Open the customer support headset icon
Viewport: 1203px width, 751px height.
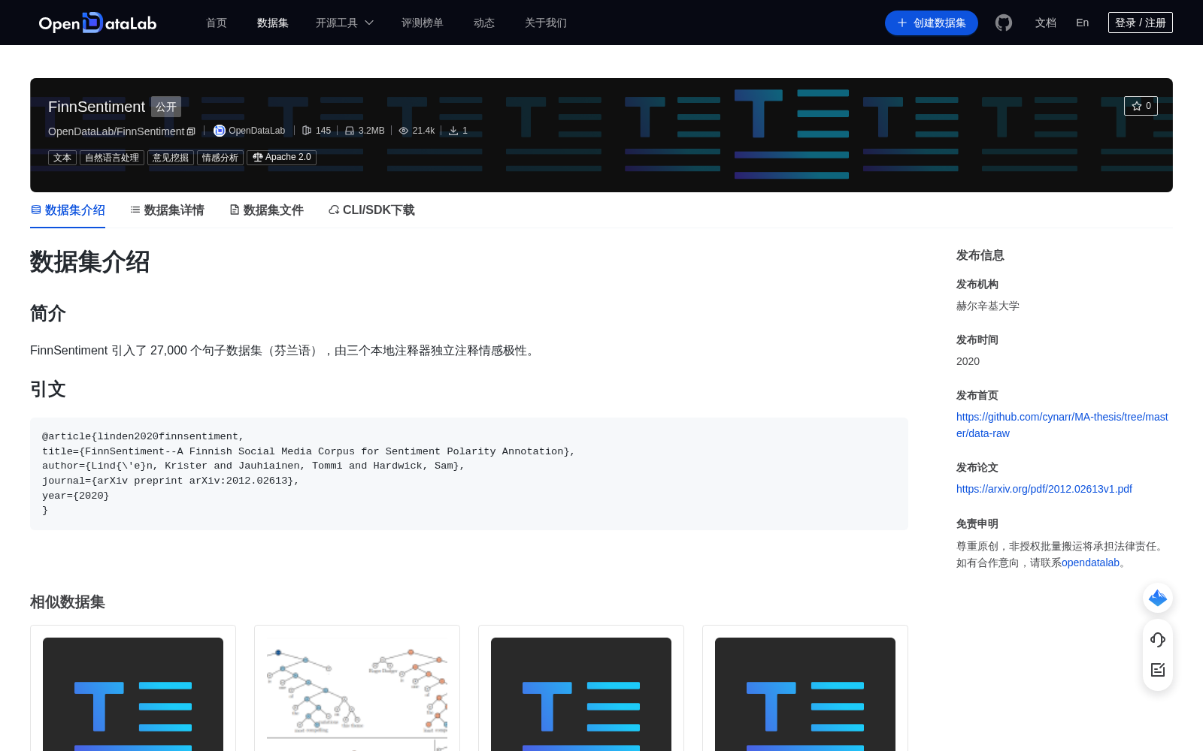[x=1158, y=639]
